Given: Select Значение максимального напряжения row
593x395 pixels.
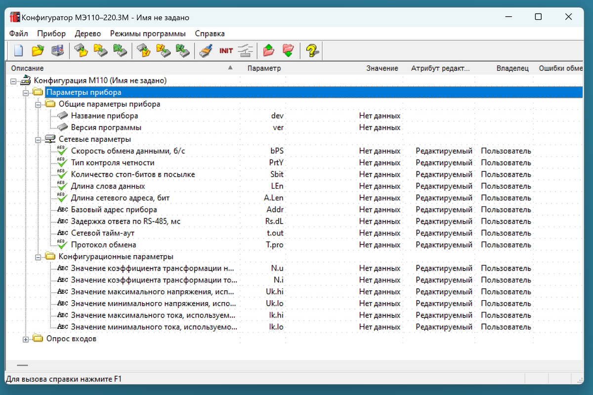Looking at the screenshot, I should point(153,292).
